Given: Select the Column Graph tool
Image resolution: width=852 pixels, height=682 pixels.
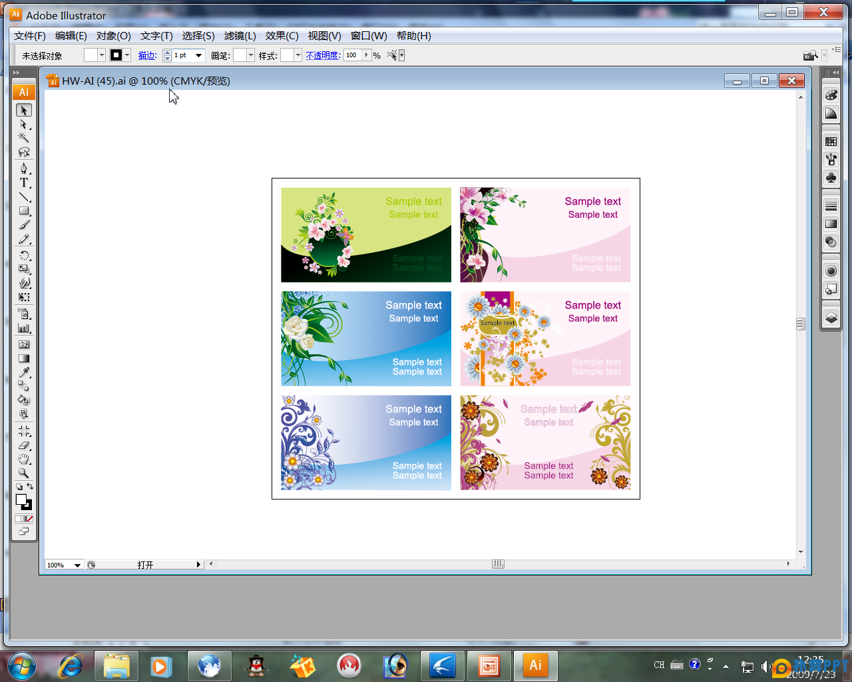Looking at the screenshot, I should 24,328.
